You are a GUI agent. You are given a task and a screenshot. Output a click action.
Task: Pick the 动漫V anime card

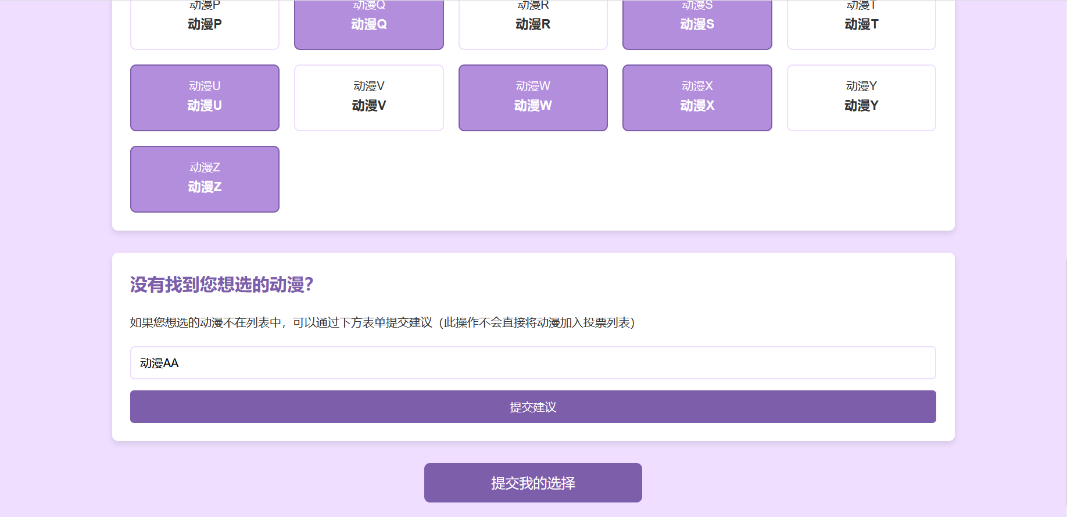[368, 98]
